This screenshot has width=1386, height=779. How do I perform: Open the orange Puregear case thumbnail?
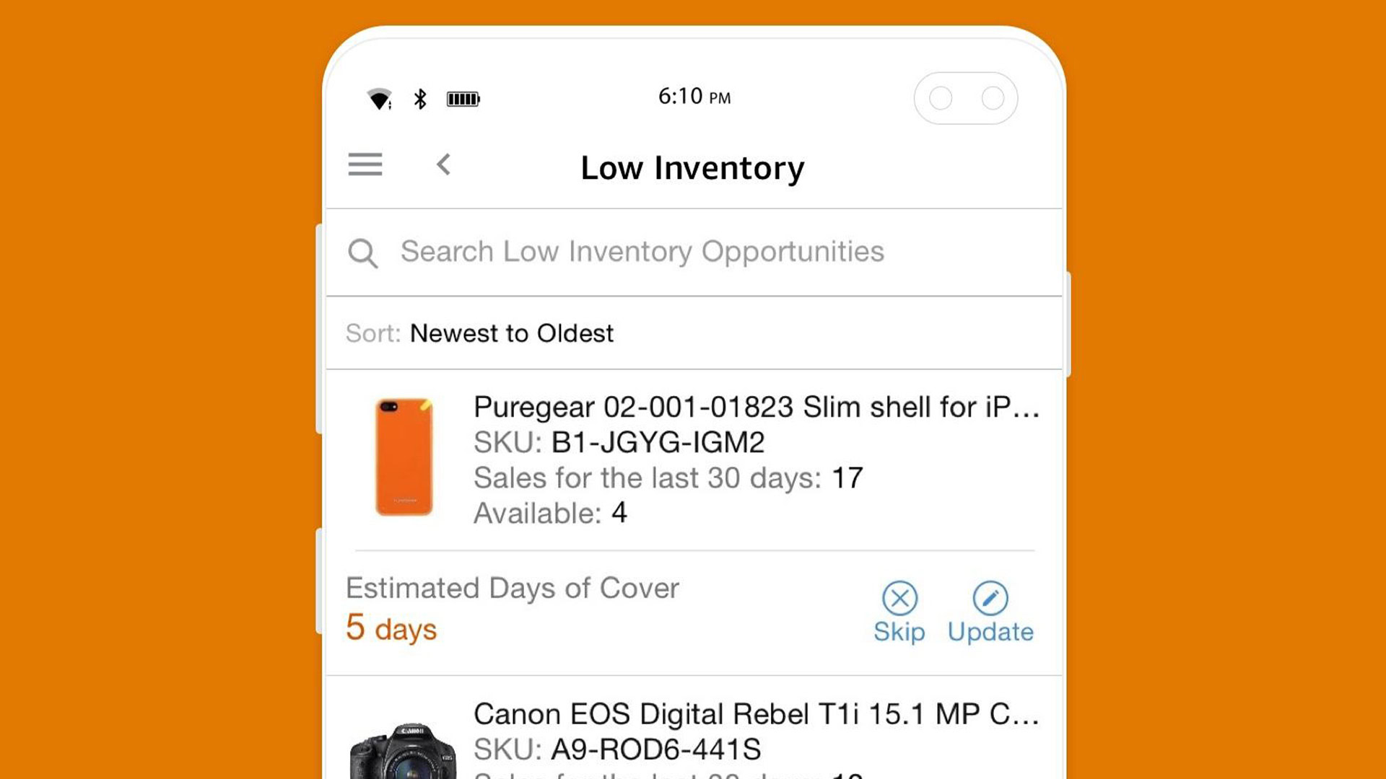404,457
